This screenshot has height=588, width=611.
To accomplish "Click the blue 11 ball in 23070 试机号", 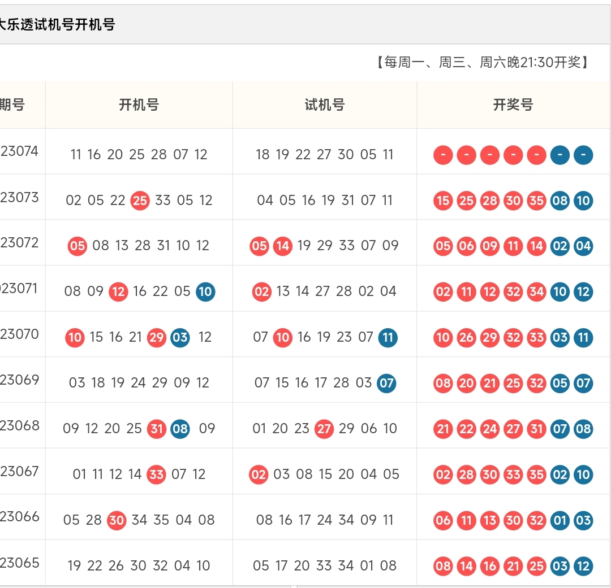I will (x=388, y=337).
